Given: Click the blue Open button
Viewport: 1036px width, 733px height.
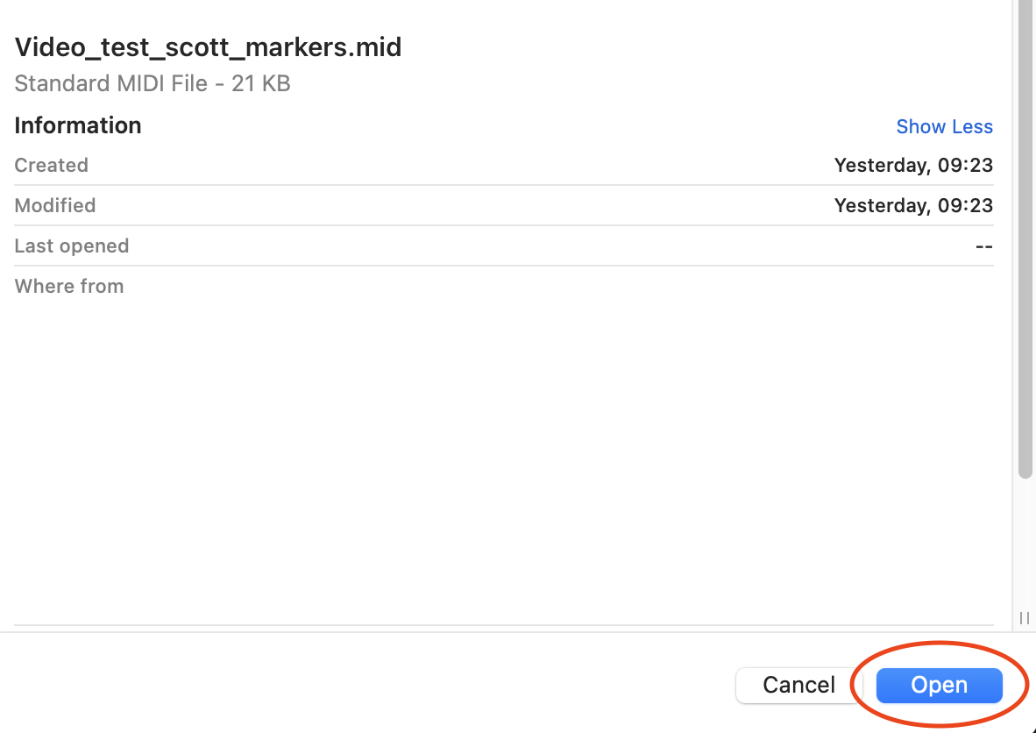Looking at the screenshot, I should [x=939, y=686].
